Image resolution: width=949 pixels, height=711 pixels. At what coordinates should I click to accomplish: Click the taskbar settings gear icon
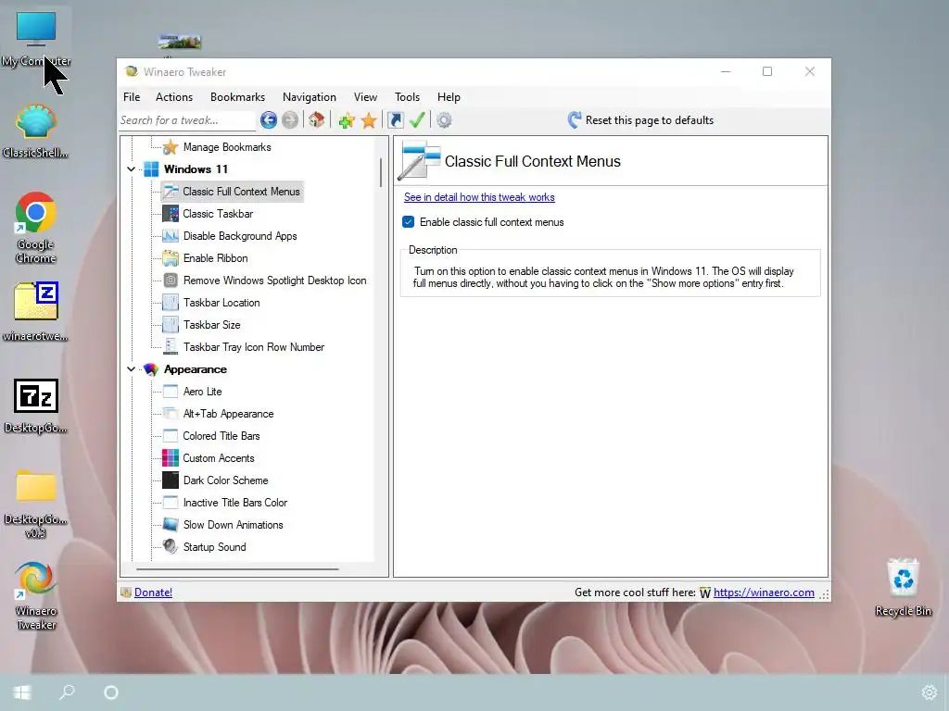coord(929,692)
